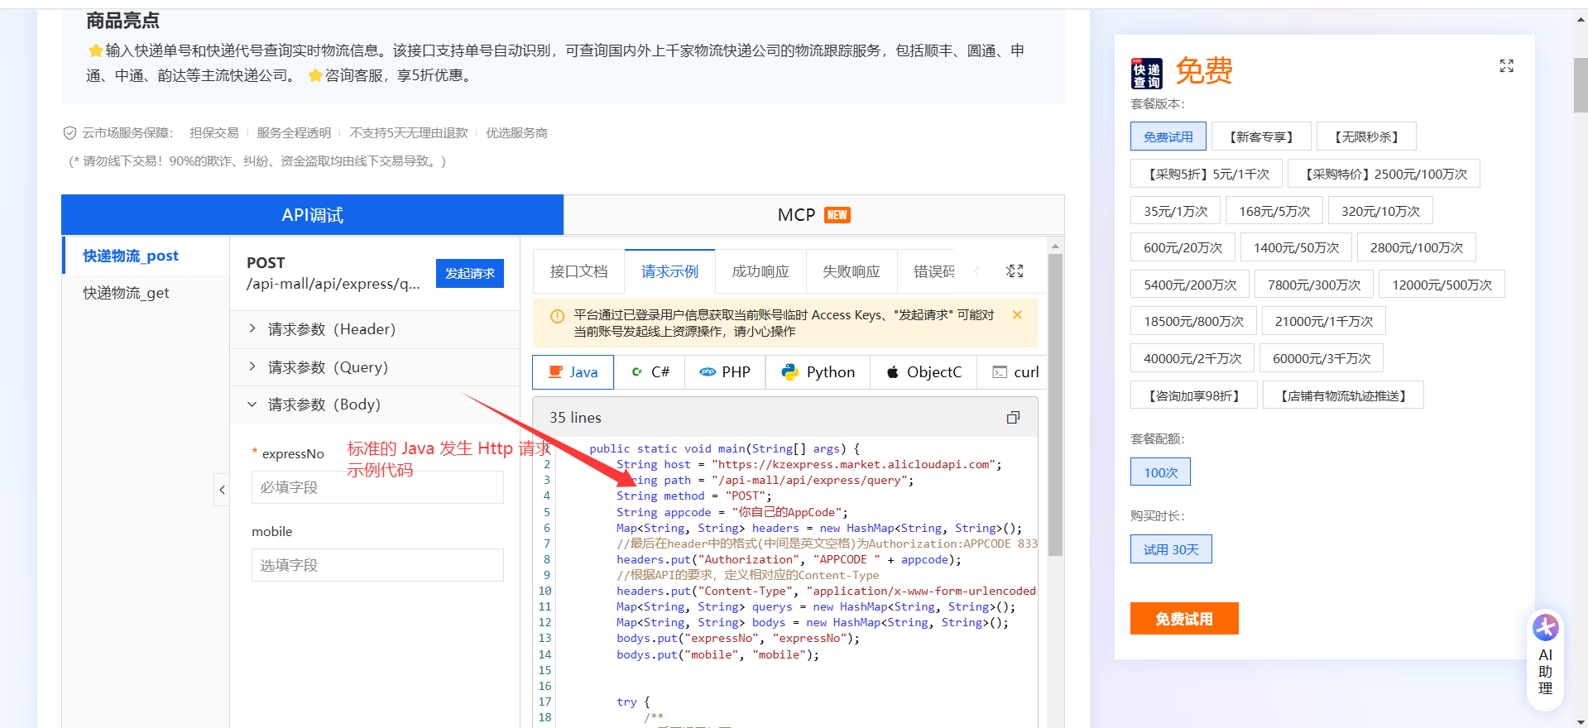Choose the 12000元/500万次 package
The image size is (1588, 728).
pos(1442,285)
